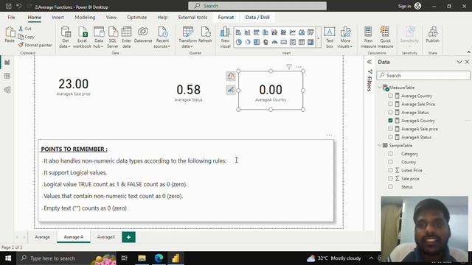Screen dimensions: 472x265
Task: Insert a New visual
Action: 225,38
